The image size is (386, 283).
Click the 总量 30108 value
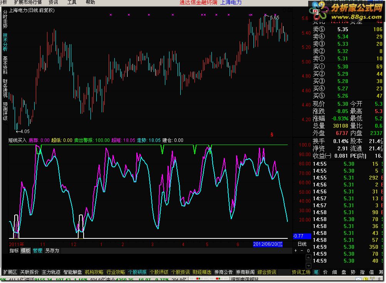point(341,126)
